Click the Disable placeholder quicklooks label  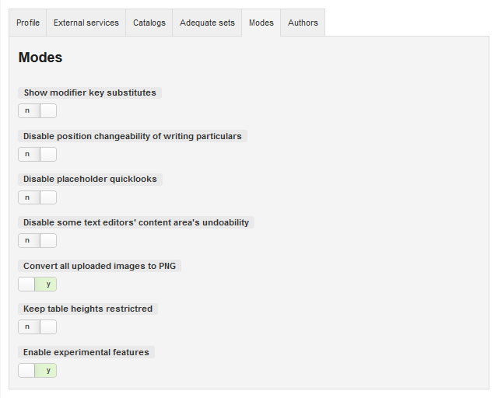coord(90,179)
